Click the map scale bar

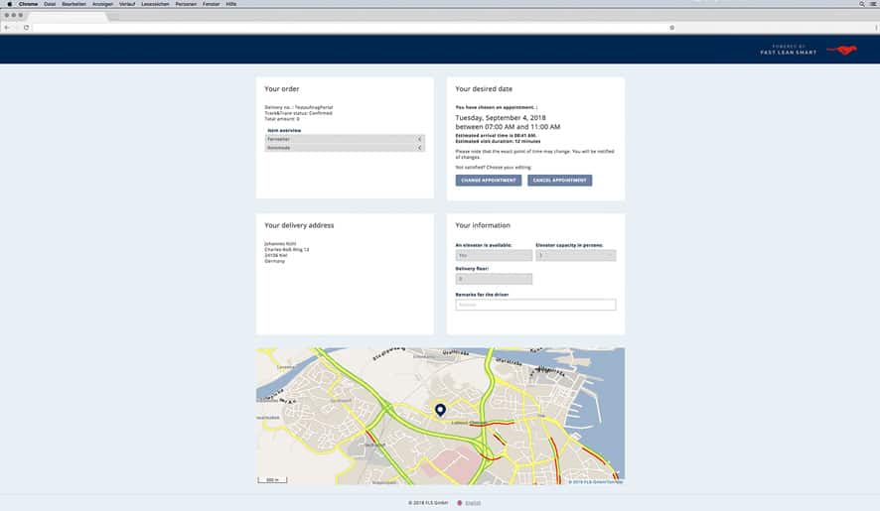click(272, 479)
